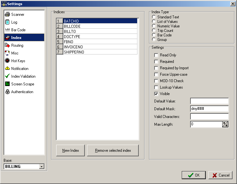Click row number 4 header cell

point(59,36)
